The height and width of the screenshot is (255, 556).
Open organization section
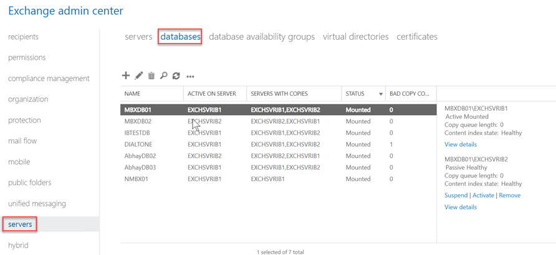coord(28,99)
